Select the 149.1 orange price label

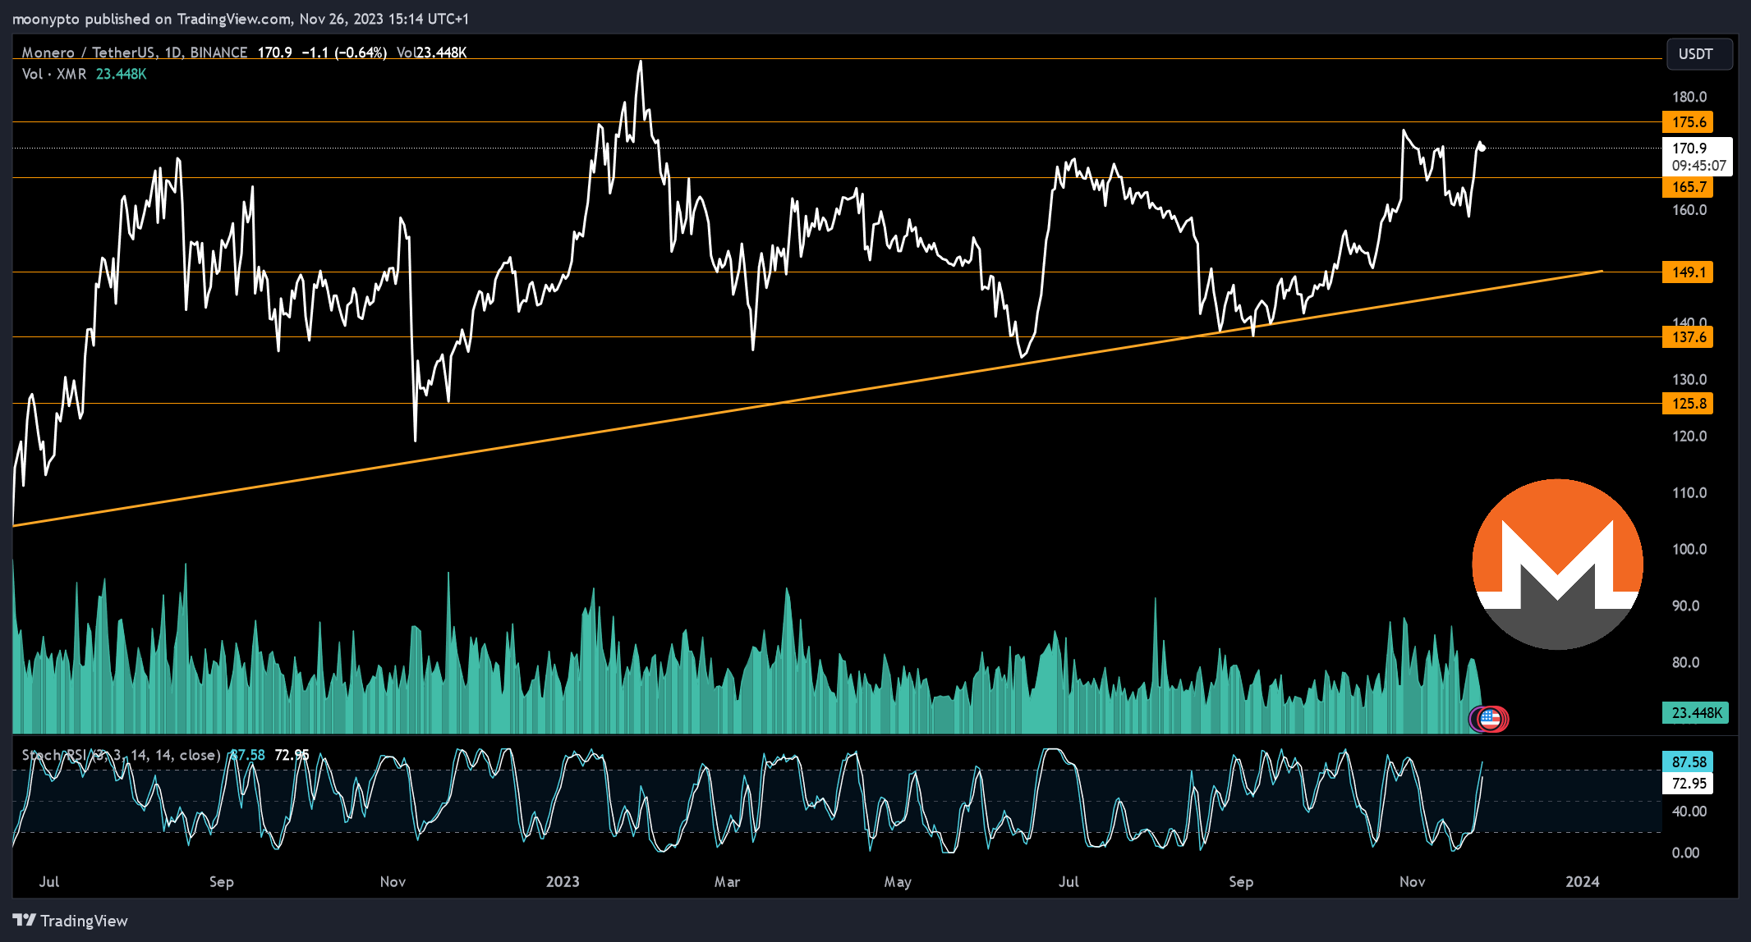point(1688,272)
